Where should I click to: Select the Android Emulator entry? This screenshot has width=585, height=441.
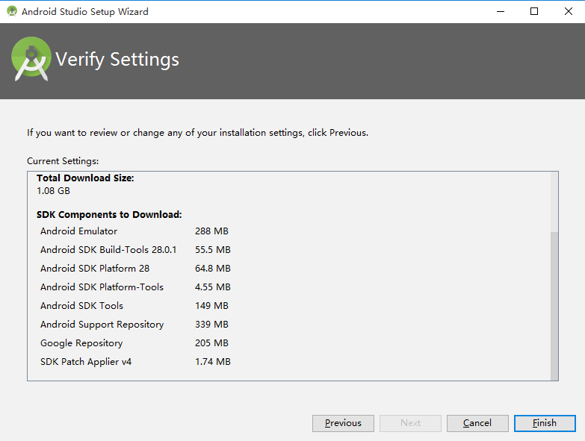point(78,231)
